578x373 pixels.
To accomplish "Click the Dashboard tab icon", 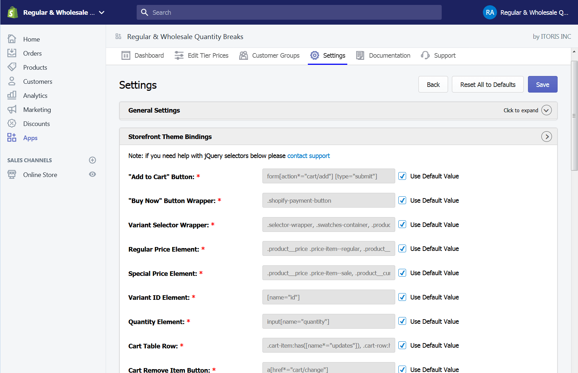I will 126,55.
